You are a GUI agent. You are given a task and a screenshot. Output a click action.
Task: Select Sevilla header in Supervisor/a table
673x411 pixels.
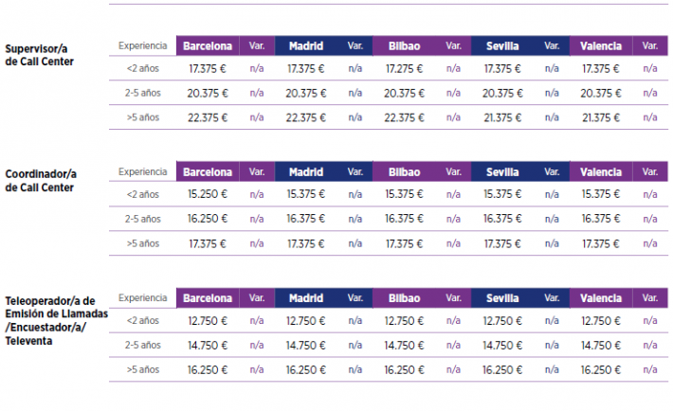tap(502, 45)
